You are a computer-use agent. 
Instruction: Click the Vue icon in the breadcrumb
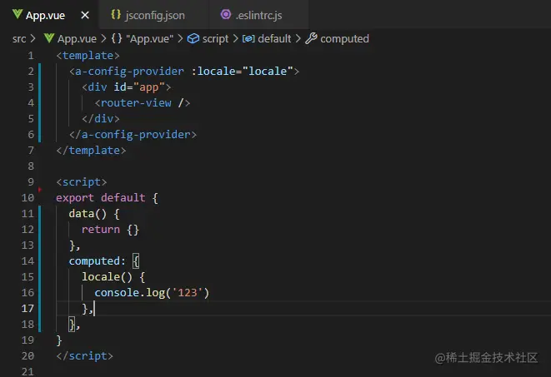tap(49, 38)
